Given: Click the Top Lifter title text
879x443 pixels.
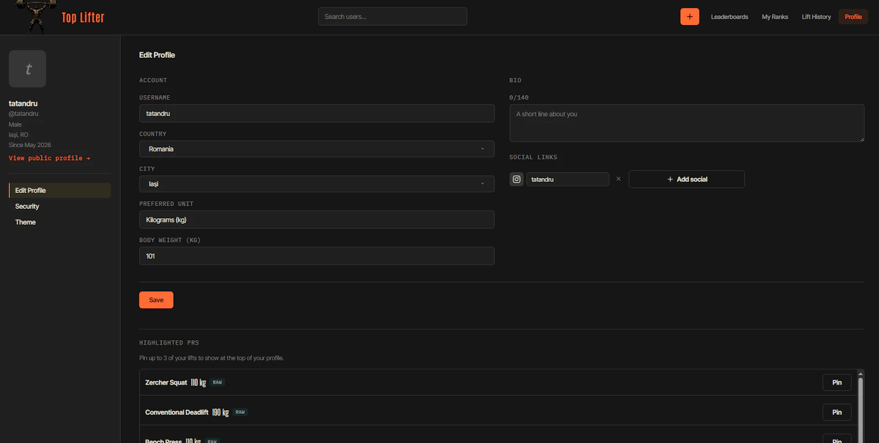Looking at the screenshot, I should [83, 18].
